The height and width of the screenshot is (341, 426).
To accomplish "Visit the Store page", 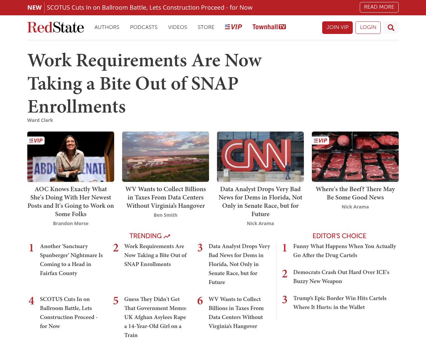I will tap(206, 27).
